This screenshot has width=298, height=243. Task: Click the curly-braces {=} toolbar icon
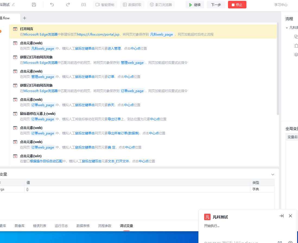(x=83, y=5)
